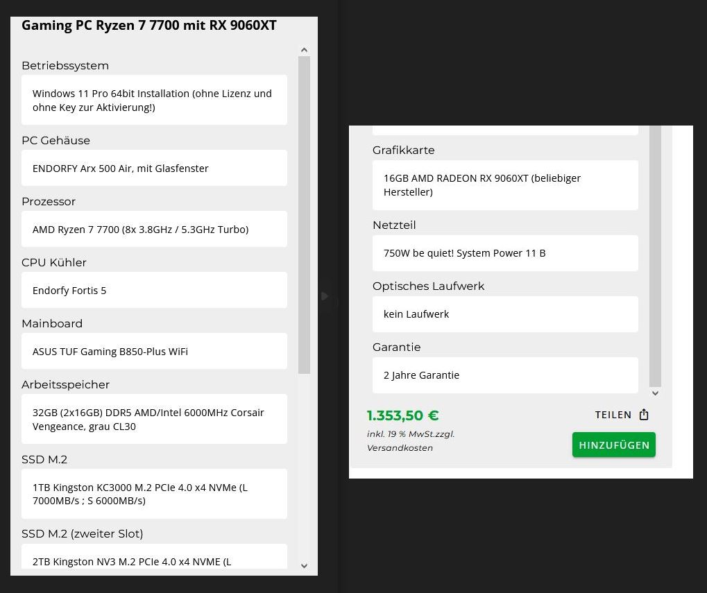Click the Prozessor label

pyautogui.click(x=49, y=201)
